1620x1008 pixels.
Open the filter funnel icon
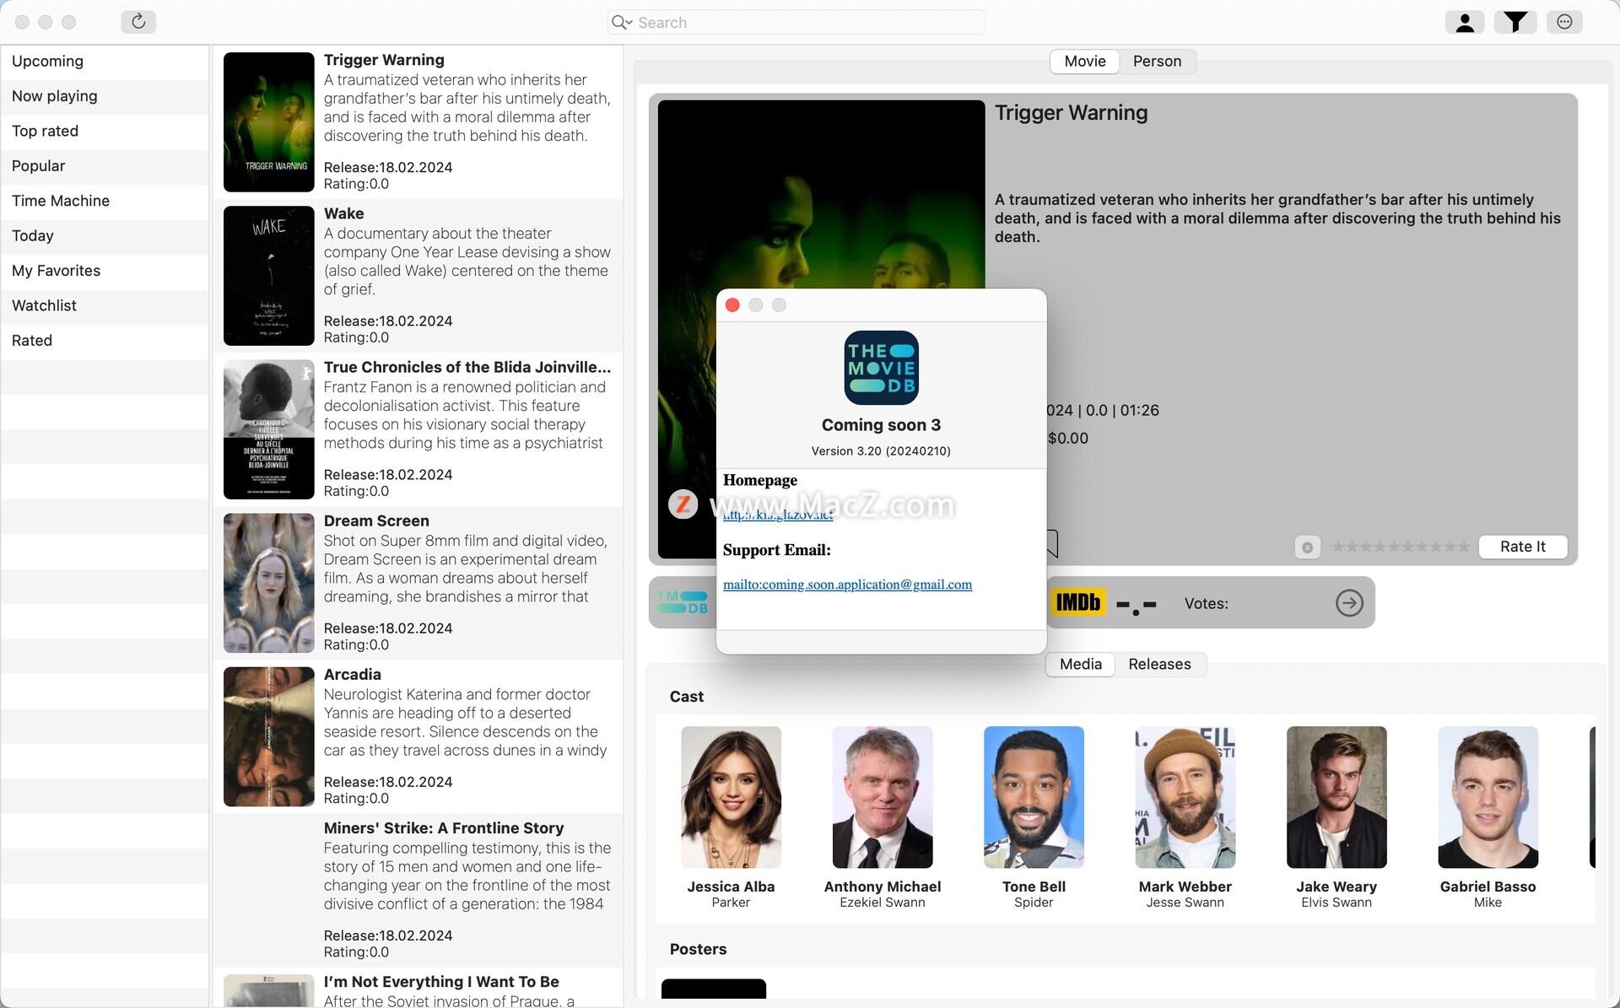(x=1515, y=22)
